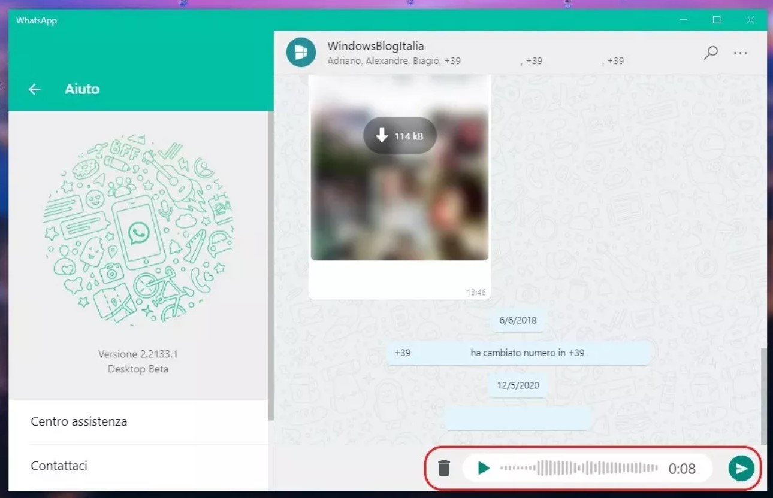The image size is (773, 498).
Task: Open the three-dot chat menu
Action: [741, 53]
